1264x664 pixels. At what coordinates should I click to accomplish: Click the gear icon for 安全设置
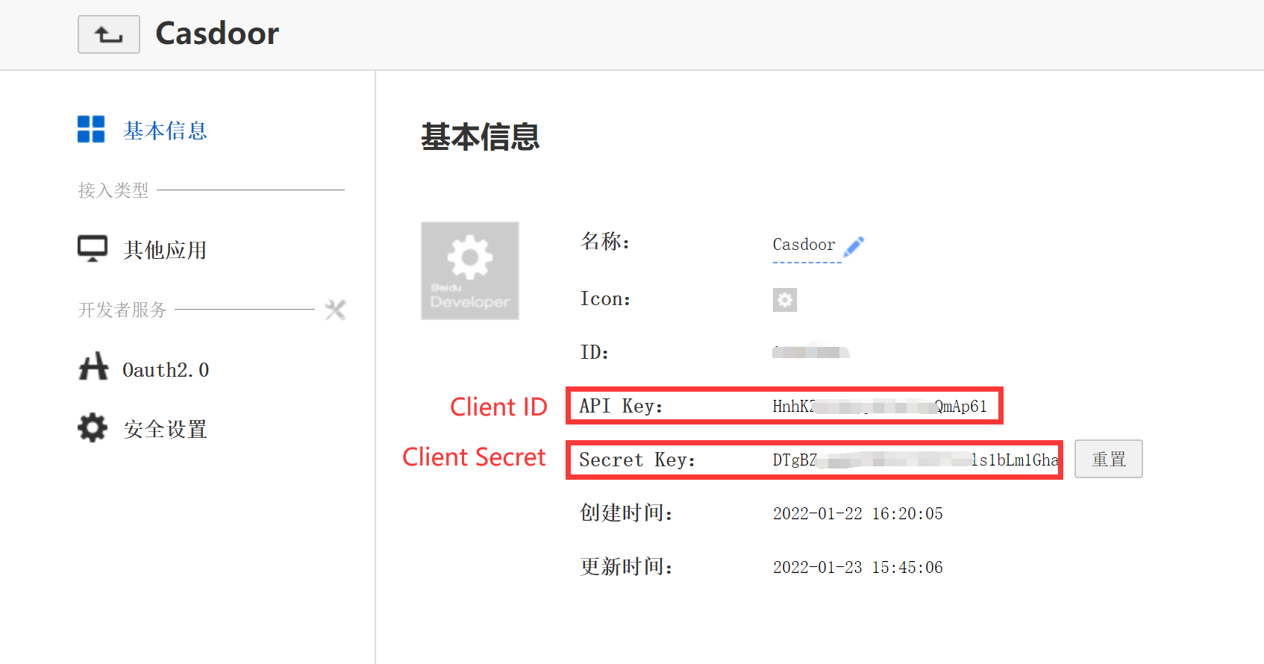tap(93, 428)
